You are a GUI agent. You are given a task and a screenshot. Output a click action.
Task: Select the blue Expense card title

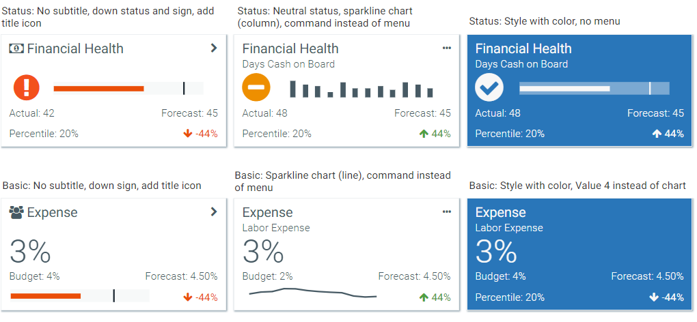pyautogui.click(x=501, y=212)
